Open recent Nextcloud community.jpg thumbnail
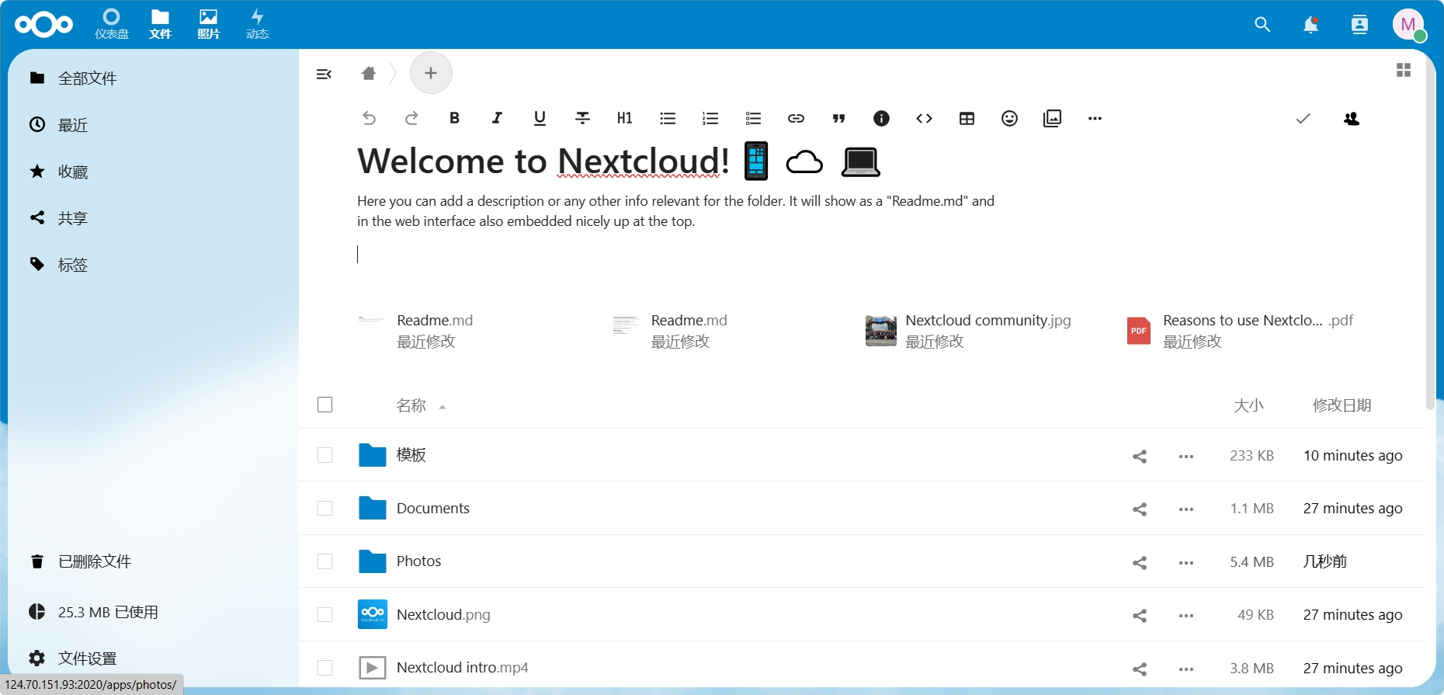This screenshot has width=1444, height=695. tap(881, 331)
